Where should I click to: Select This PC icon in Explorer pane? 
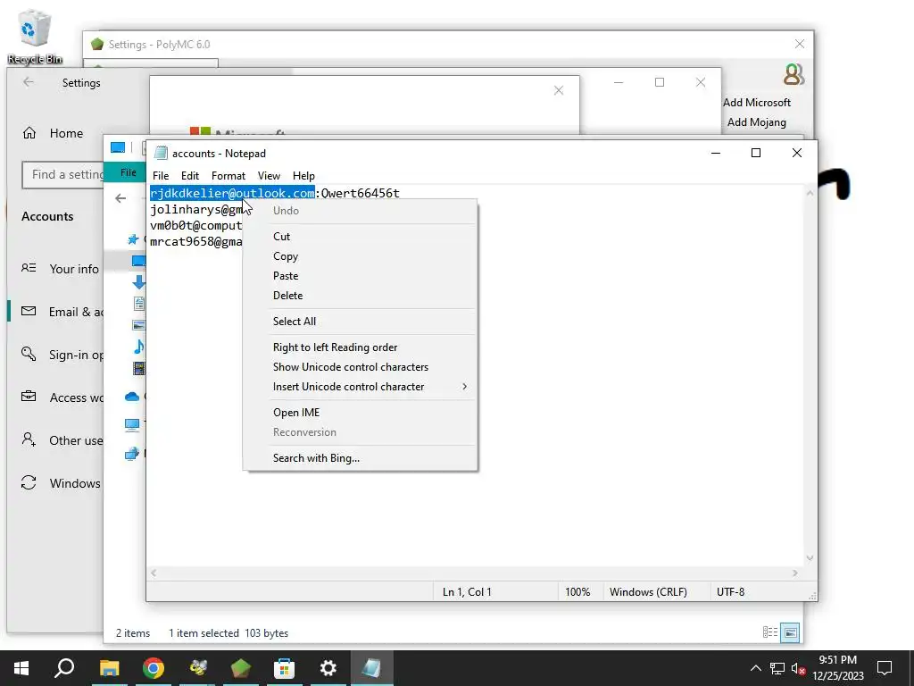click(x=132, y=424)
